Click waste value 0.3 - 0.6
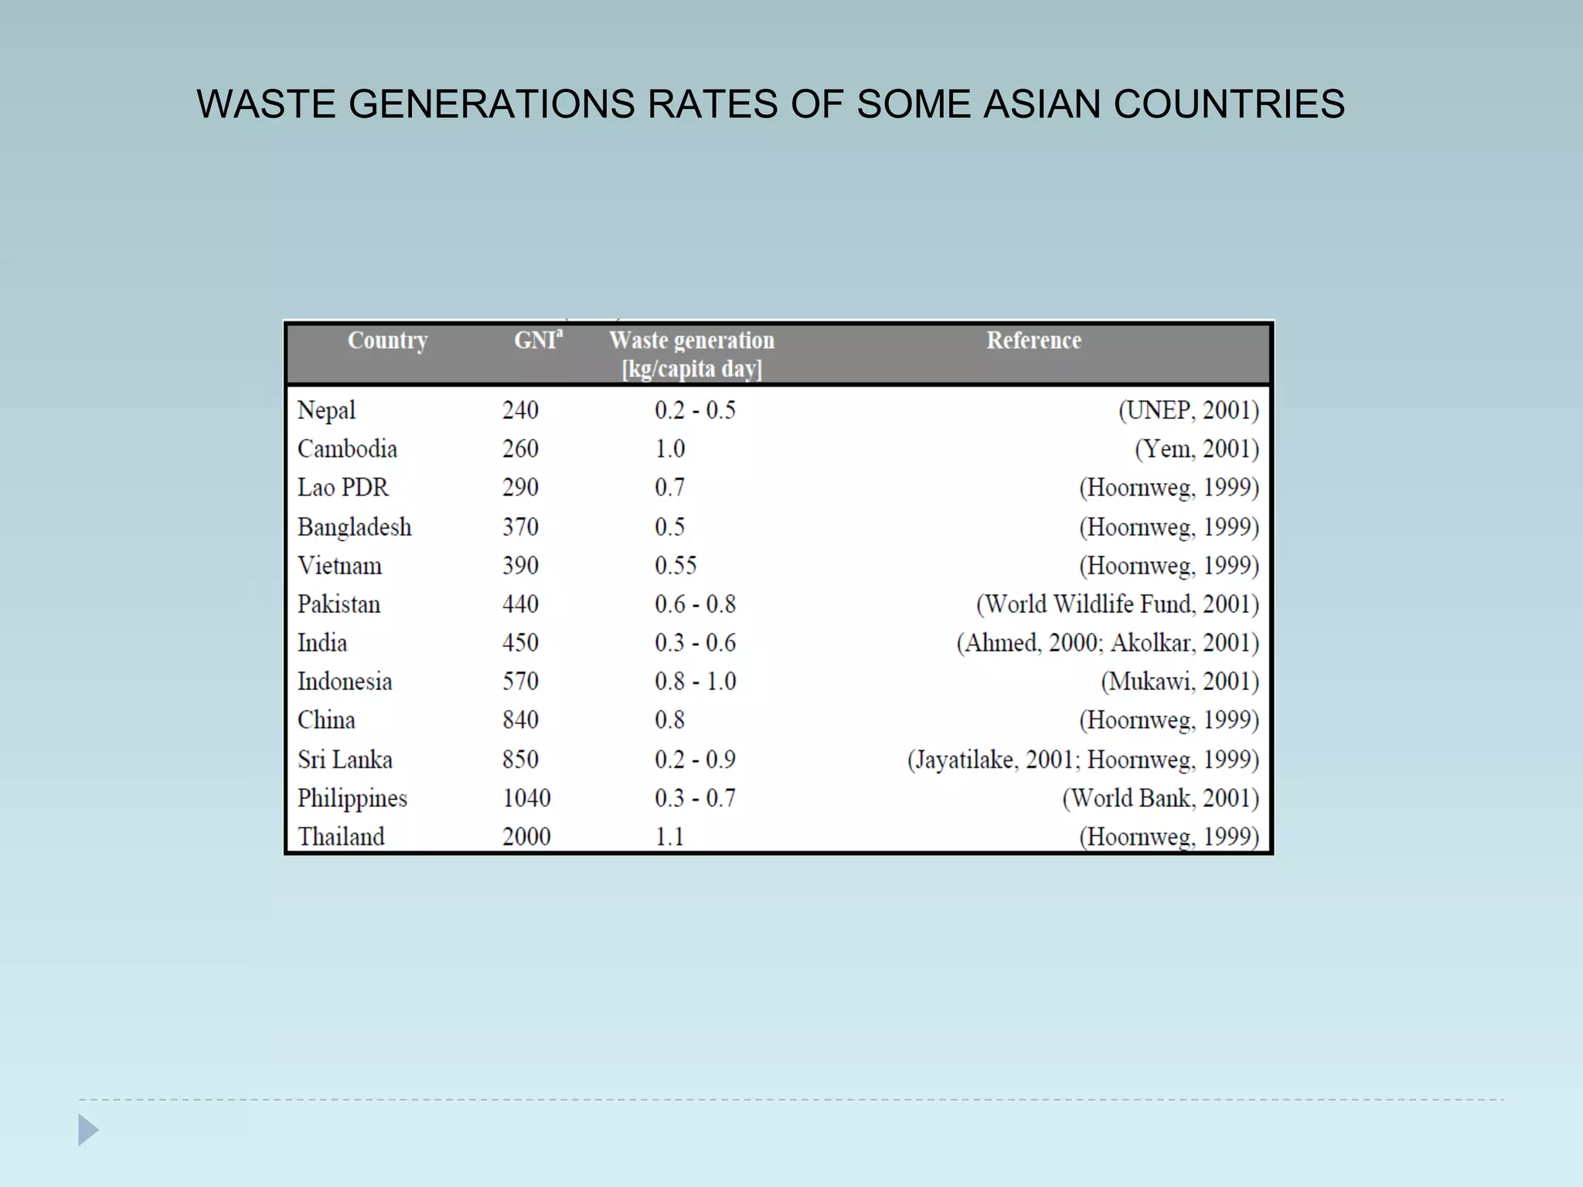 pyautogui.click(x=695, y=643)
